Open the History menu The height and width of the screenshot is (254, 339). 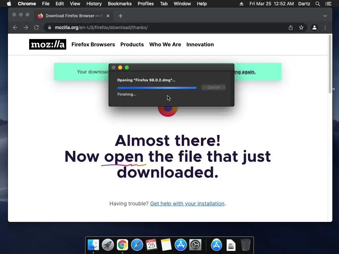(x=94, y=4)
